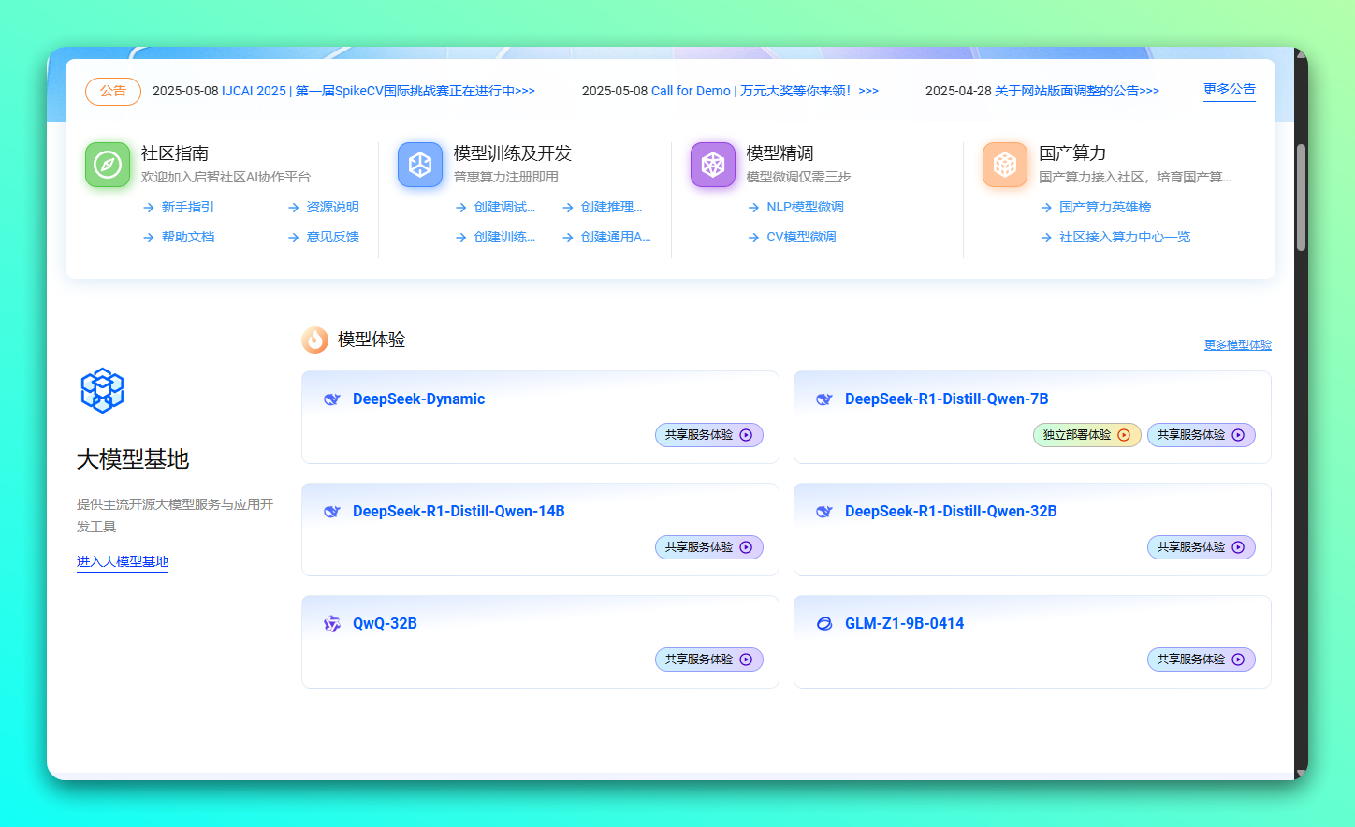The height and width of the screenshot is (827, 1355).
Task: Click the arrow icon before 帮助文档
Action: pos(149,238)
